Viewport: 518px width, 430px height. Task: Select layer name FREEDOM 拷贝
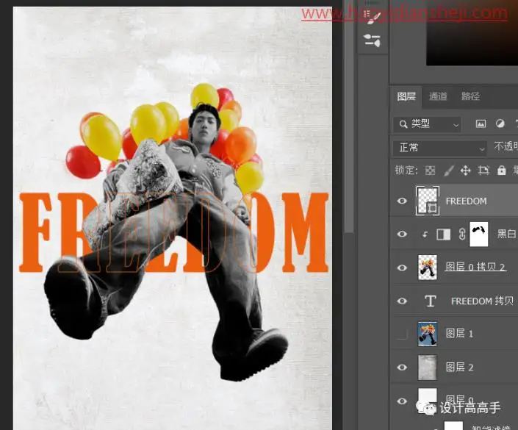tap(482, 301)
